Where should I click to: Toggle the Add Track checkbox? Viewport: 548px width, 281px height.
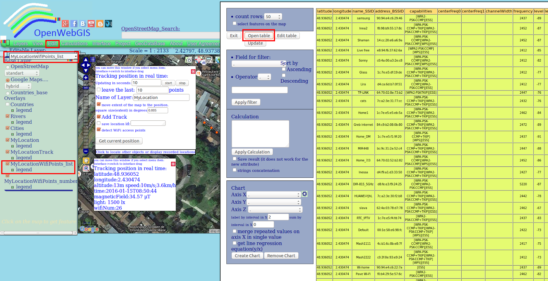[99, 117]
